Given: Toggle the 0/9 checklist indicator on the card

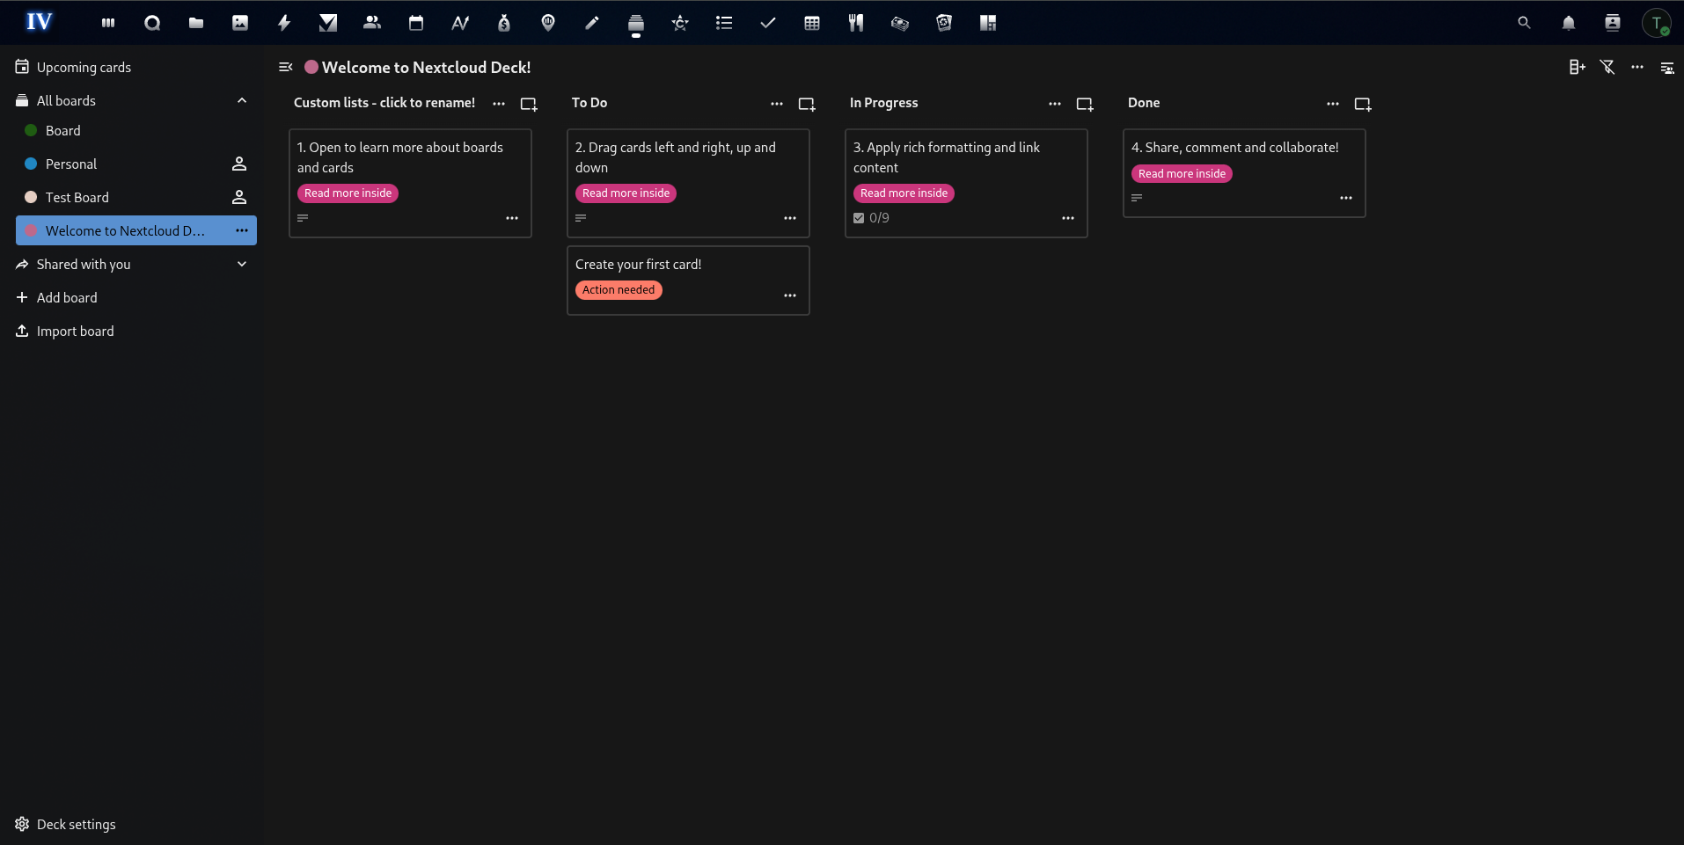Looking at the screenshot, I should coord(871,218).
